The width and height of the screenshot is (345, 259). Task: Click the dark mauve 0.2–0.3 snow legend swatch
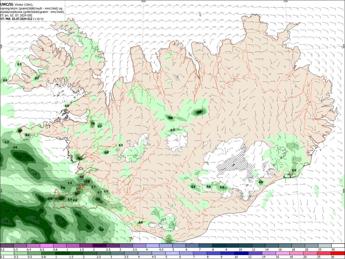point(7,246)
